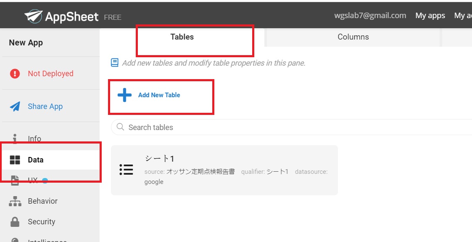The width and height of the screenshot is (472, 242).
Task: Click the datasource google text
Action: [236, 177]
